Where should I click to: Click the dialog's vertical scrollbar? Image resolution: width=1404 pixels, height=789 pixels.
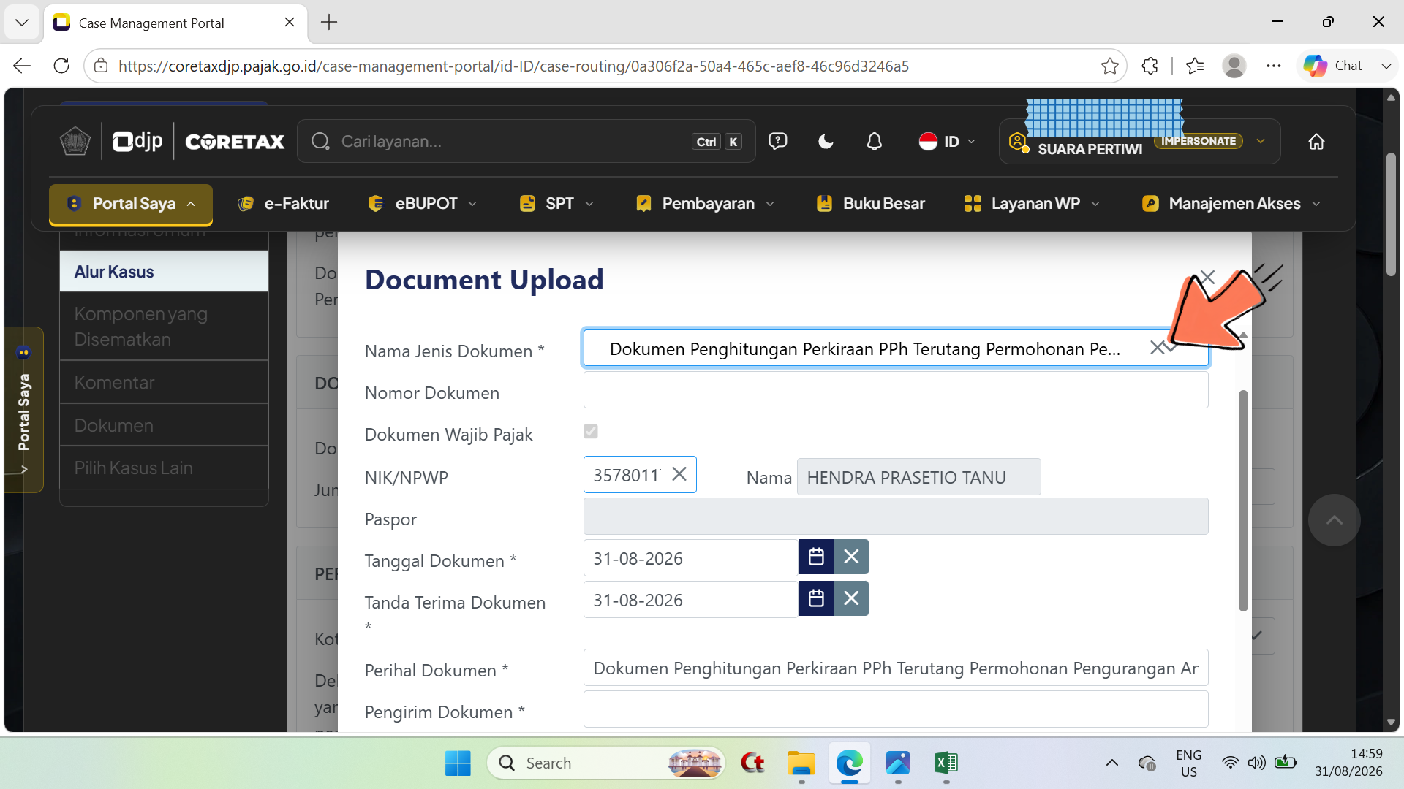pos(1243,500)
